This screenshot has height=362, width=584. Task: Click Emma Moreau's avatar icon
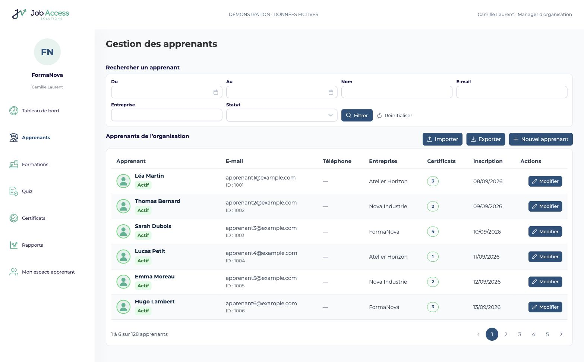tap(123, 281)
